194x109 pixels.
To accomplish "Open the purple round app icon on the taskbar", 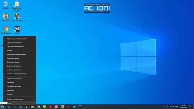I will pos(21,107).
